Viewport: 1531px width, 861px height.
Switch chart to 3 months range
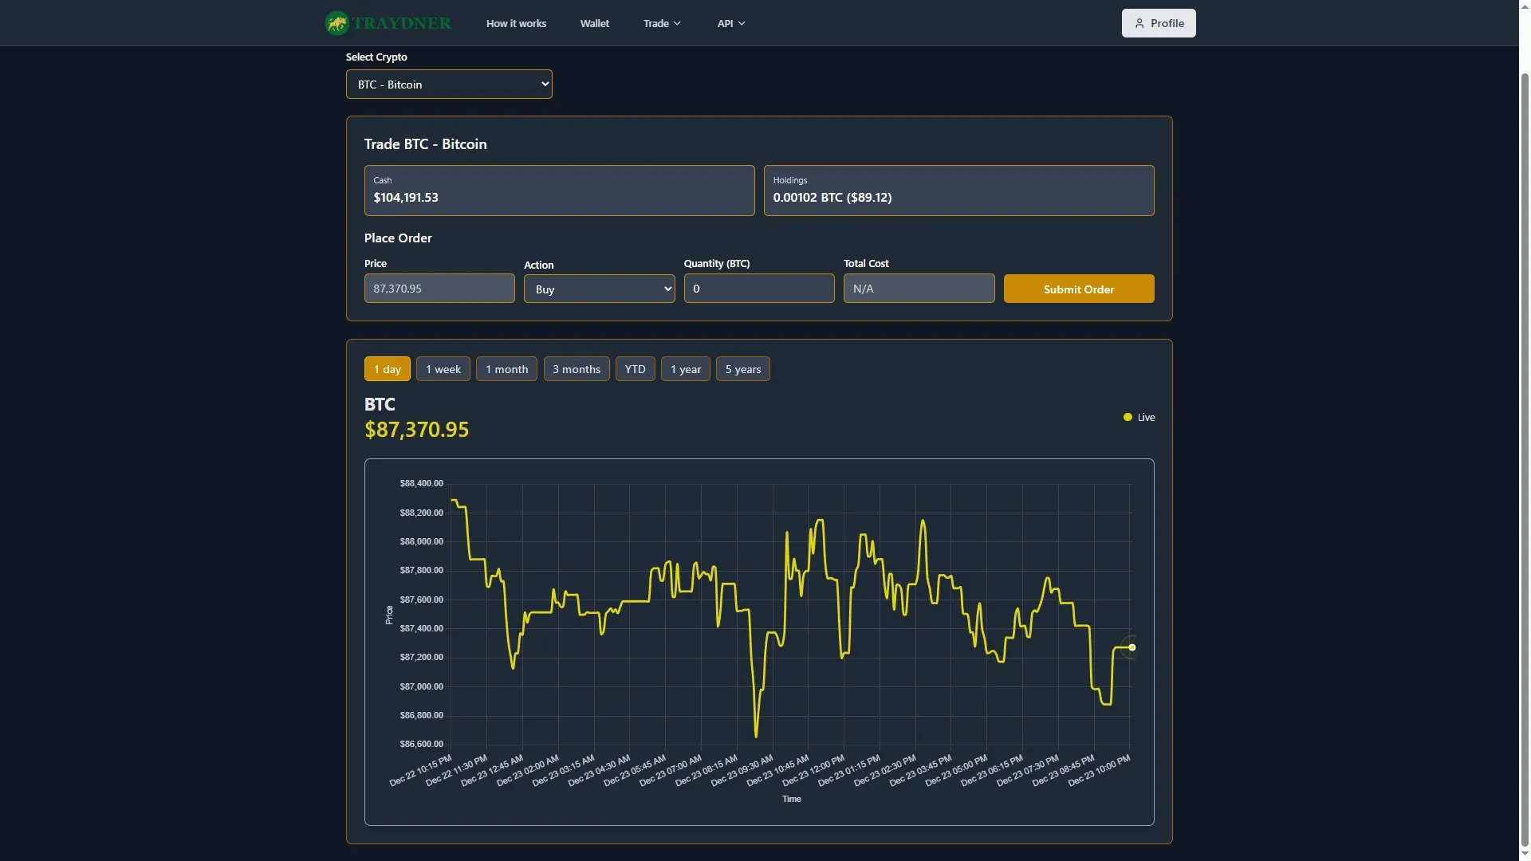pyautogui.click(x=577, y=369)
